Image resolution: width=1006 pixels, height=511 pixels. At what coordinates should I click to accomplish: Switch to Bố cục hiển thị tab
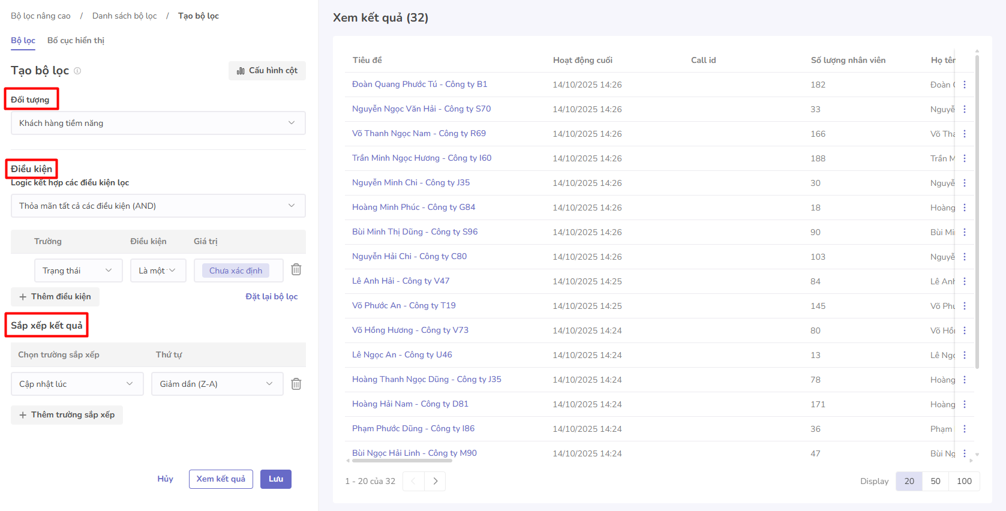(x=76, y=40)
